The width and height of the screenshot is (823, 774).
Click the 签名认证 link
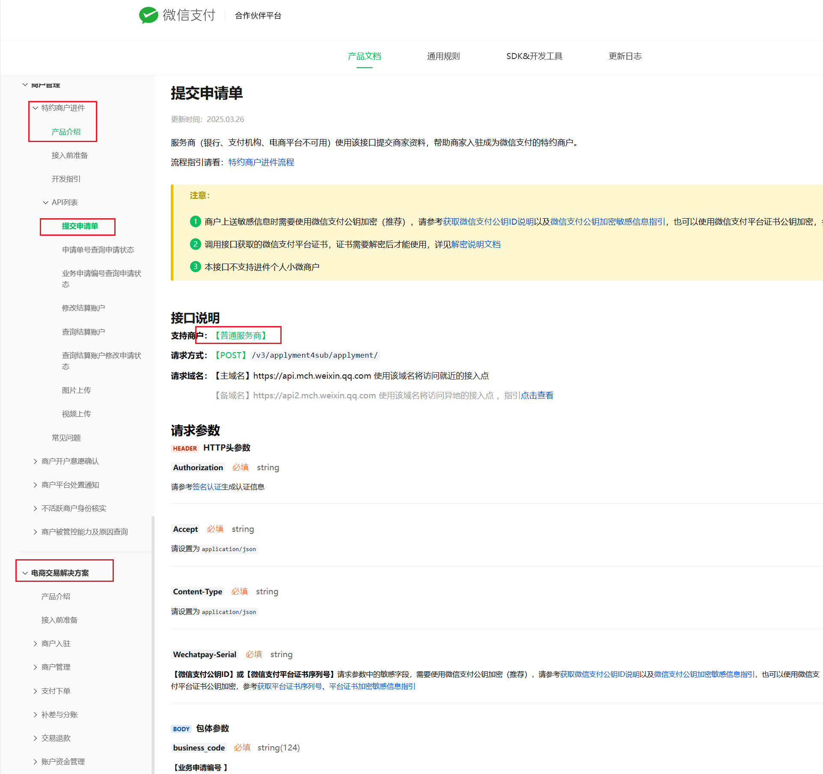(x=207, y=487)
